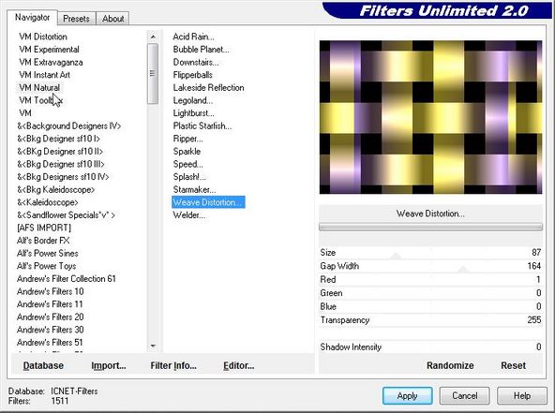Select Alf's Power Sines category
The height and width of the screenshot is (413, 555).
point(48,253)
